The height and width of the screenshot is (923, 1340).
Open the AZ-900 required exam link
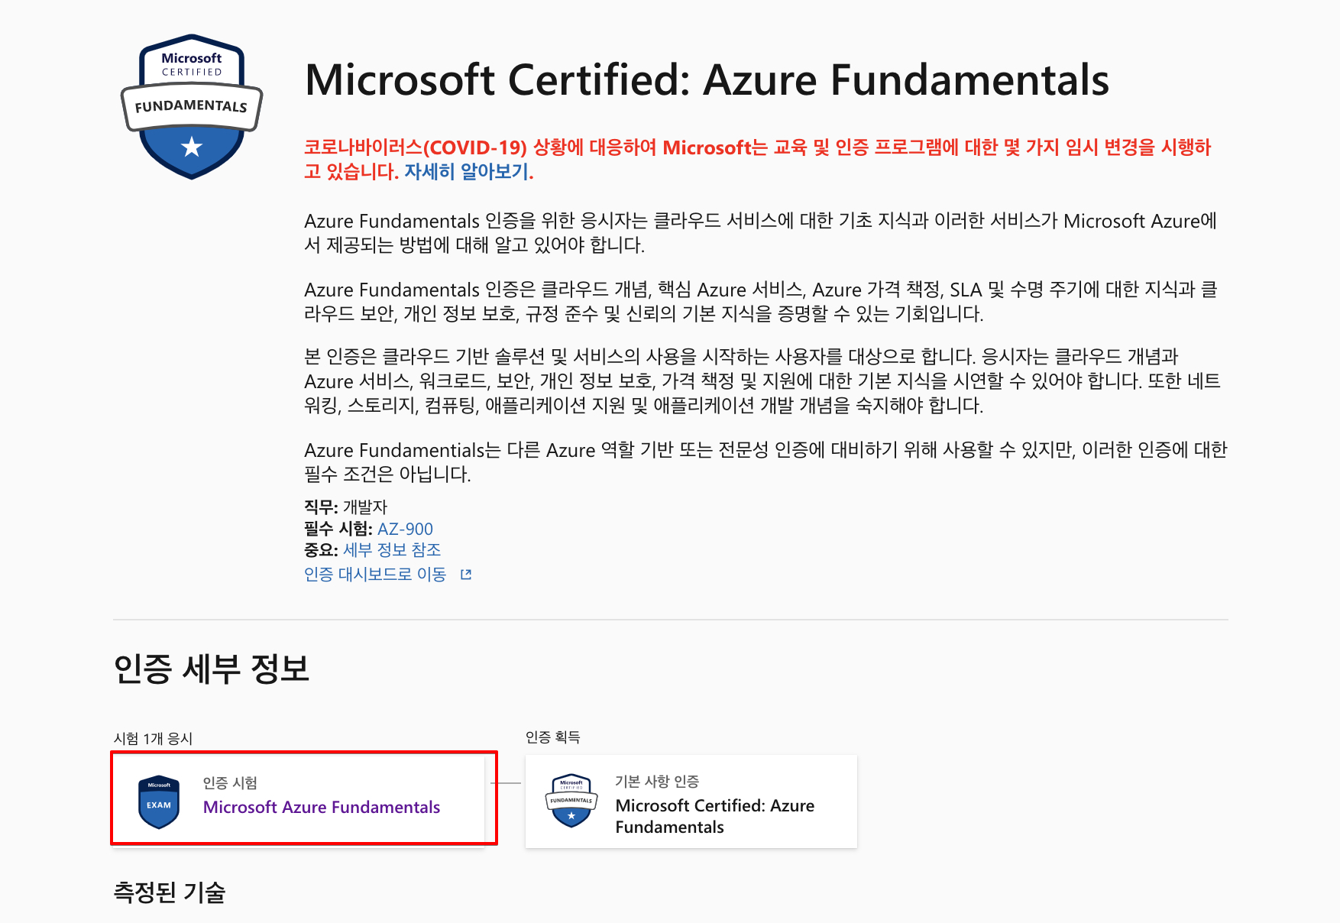[405, 529]
